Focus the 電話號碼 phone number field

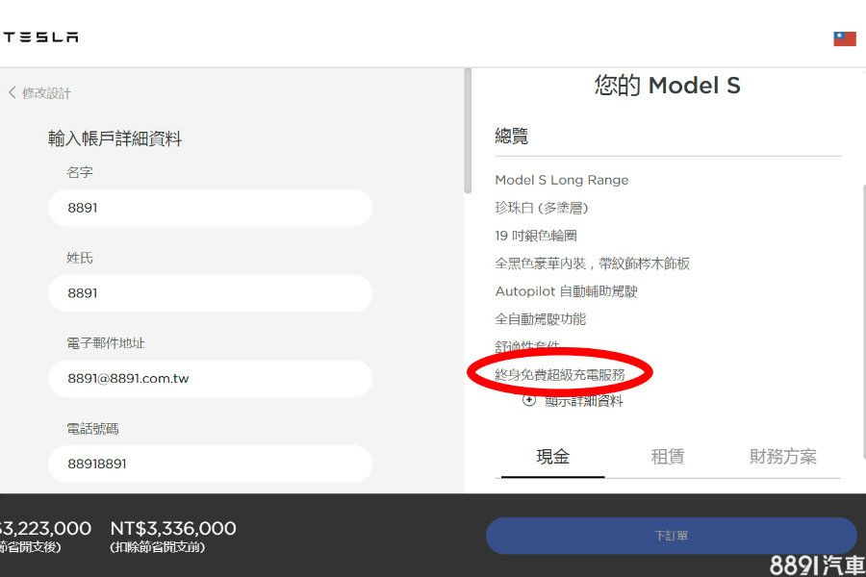211,464
